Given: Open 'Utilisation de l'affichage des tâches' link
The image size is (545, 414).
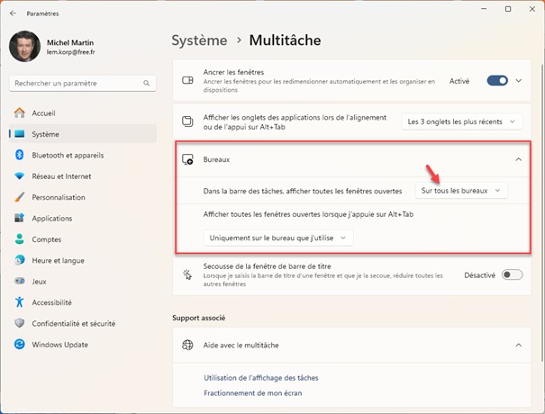Looking at the screenshot, I should tap(260, 378).
